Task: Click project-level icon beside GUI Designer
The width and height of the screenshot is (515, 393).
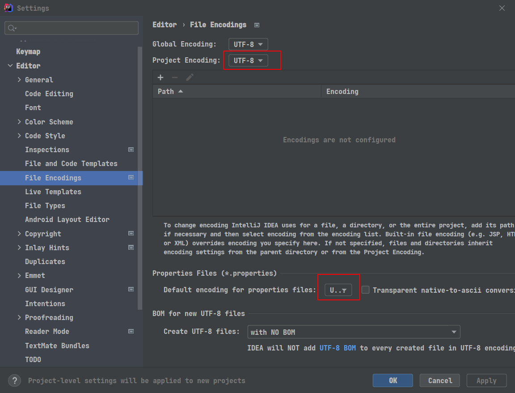Action: (x=131, y=290)
